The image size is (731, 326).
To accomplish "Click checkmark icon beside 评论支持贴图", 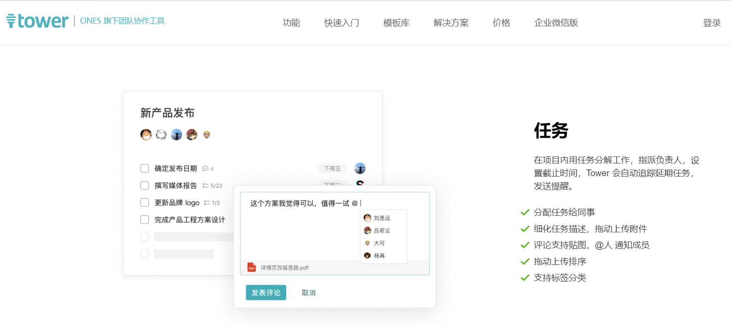I will [x=525, y=245].
